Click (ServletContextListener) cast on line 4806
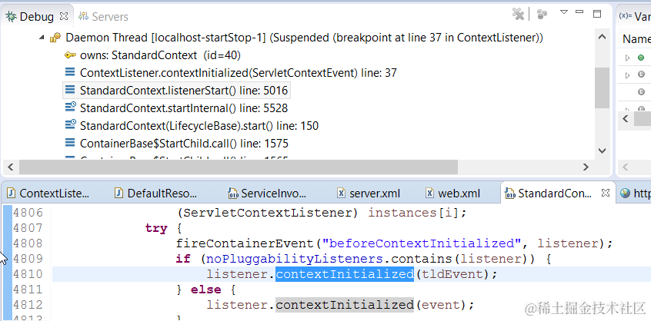The height and width of the screenshot is (321, 651). click(269, 213)
